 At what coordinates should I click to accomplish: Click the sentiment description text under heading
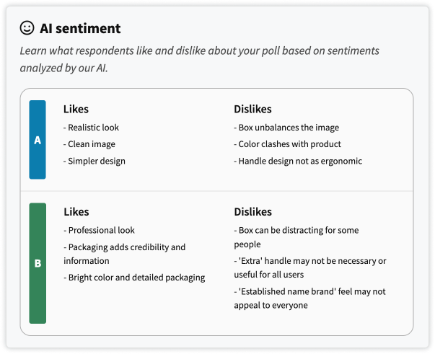click(x=199, y=59)
